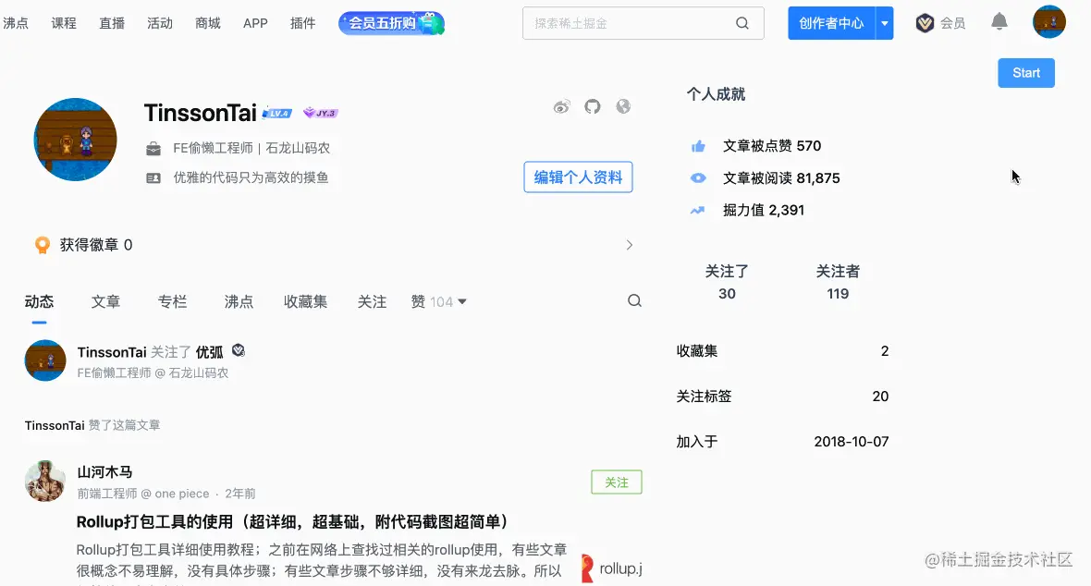Click the JY.3 badge
1091x586 pixels.
coord(321,113)
